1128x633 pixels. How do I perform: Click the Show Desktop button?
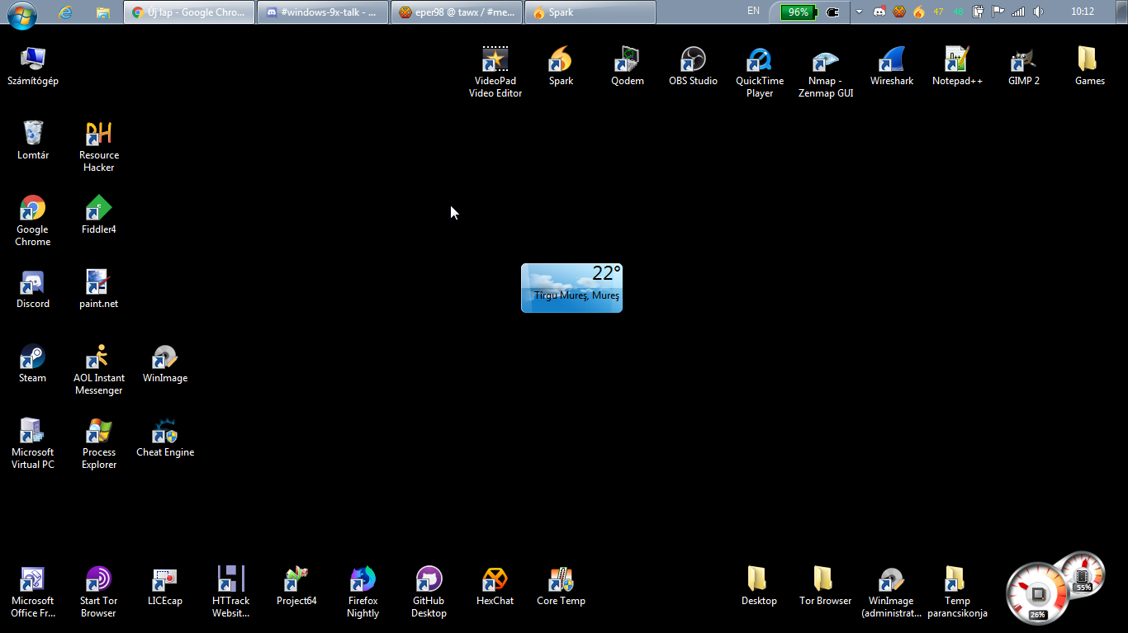click(x=1121, y=12)
